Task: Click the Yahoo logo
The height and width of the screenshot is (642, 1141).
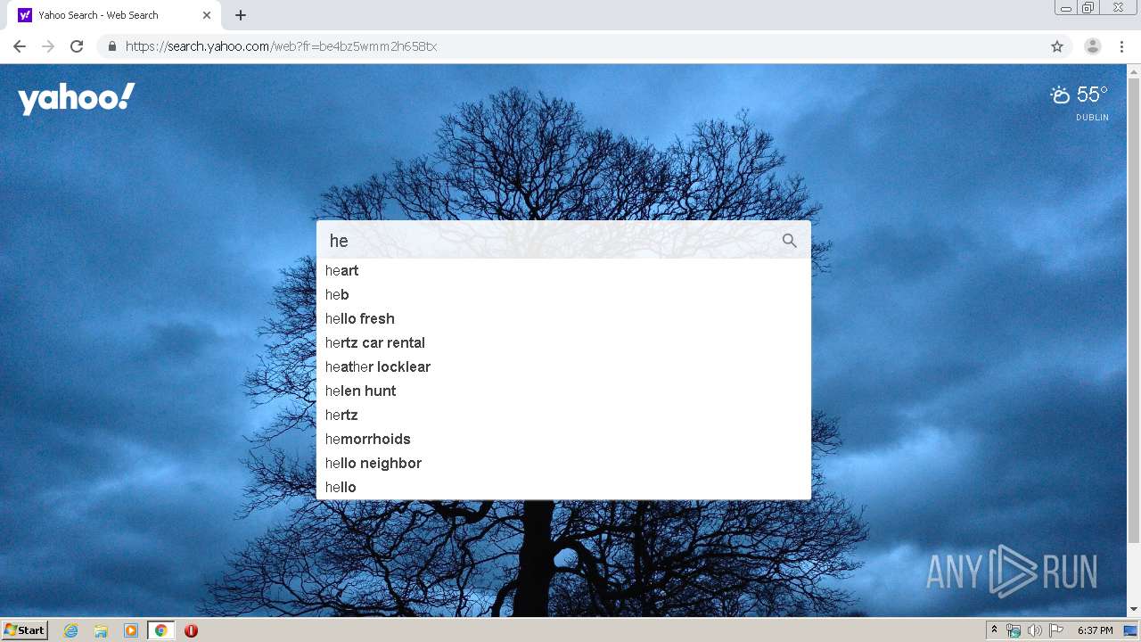Action: [x=77, y=98]
